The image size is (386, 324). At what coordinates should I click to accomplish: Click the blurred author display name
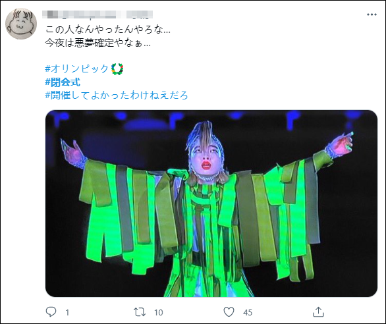click(x=79, y=14)
